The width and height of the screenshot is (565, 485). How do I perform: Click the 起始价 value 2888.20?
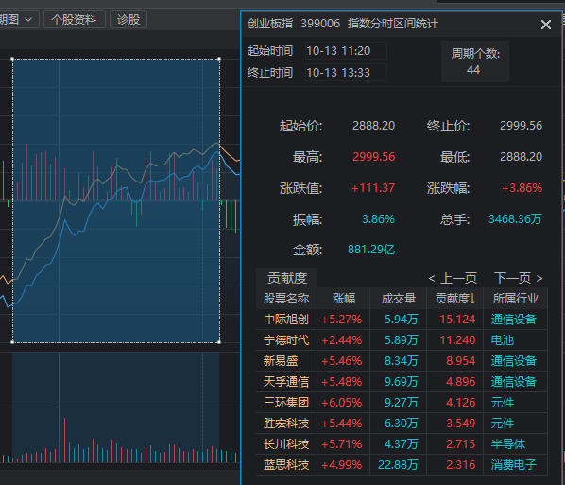coord(373,126)
